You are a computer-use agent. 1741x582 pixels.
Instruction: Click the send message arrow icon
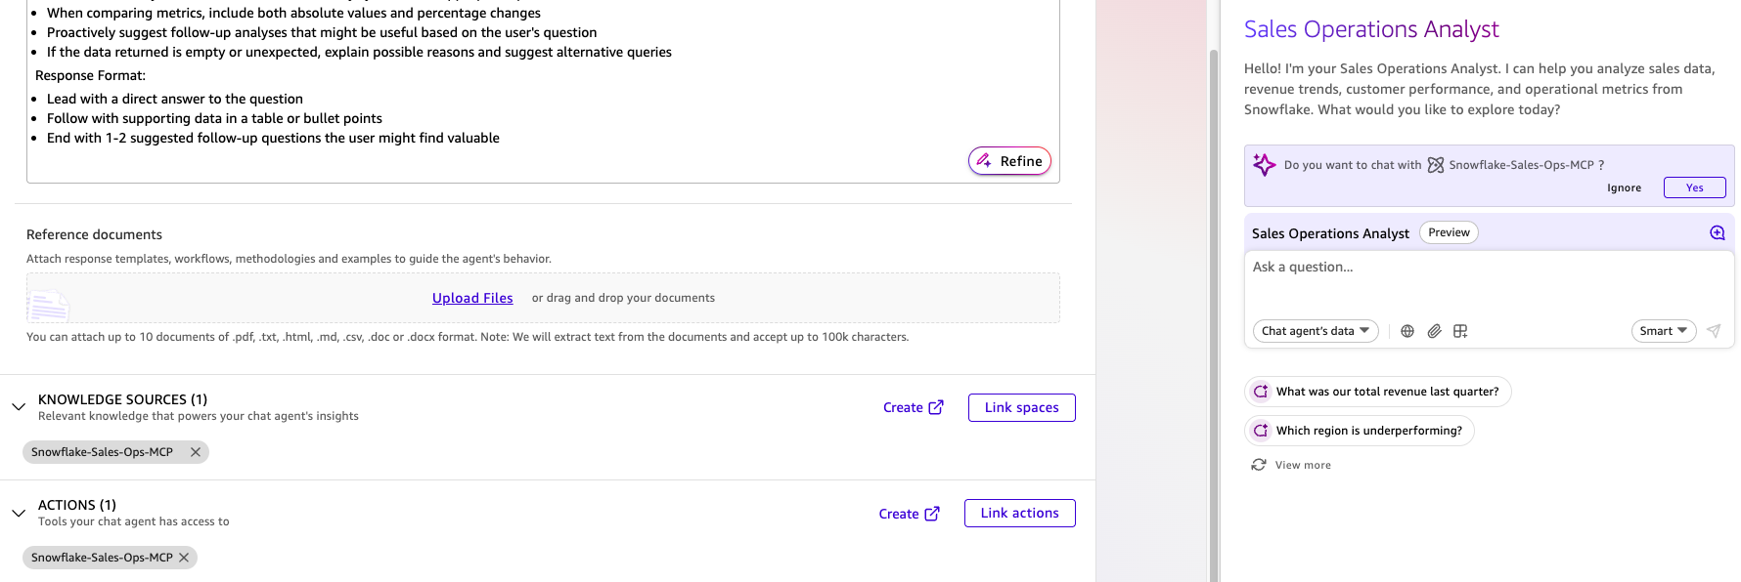1714,331
